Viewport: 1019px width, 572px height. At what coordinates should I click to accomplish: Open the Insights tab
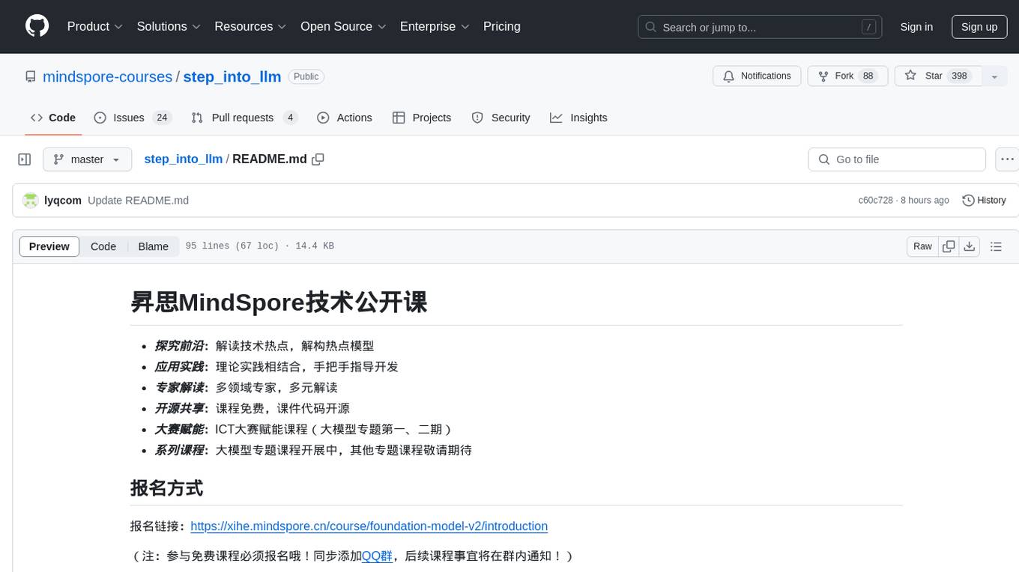click(578, 118)
